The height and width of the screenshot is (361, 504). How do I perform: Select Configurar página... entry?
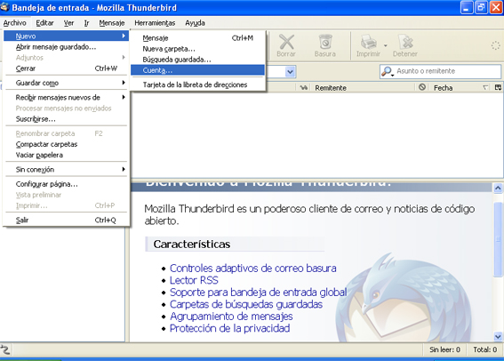tap(67, 184)
